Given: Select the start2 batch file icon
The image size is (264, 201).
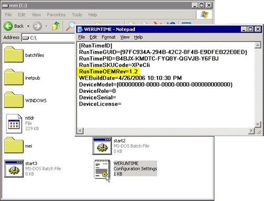Looking at the screenshot, I should click(x=102, y=146).
